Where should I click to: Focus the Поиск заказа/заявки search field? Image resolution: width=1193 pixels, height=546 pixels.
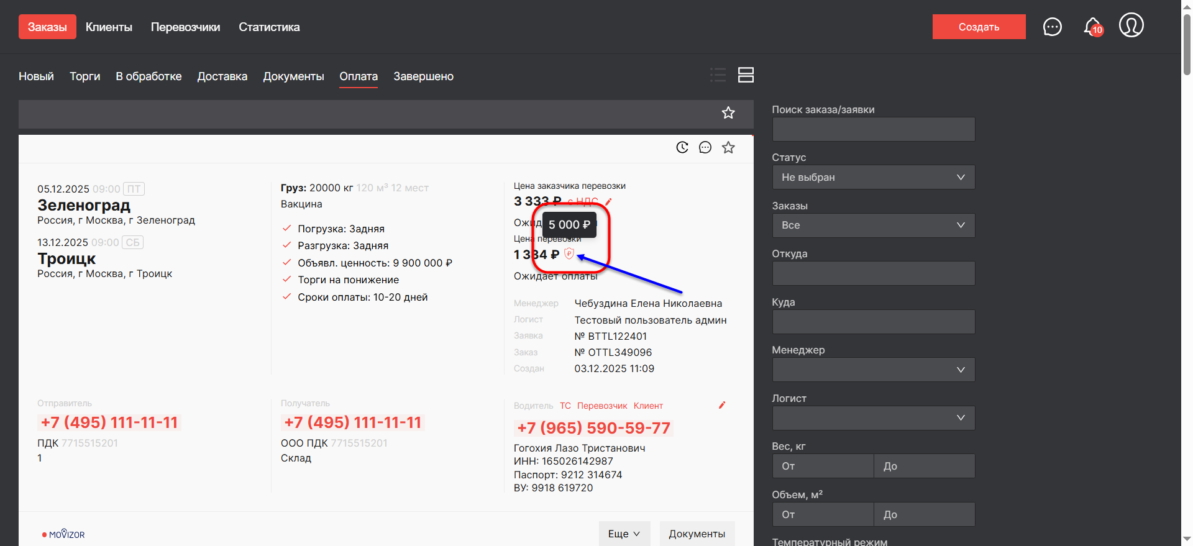(x=873, y=129)
